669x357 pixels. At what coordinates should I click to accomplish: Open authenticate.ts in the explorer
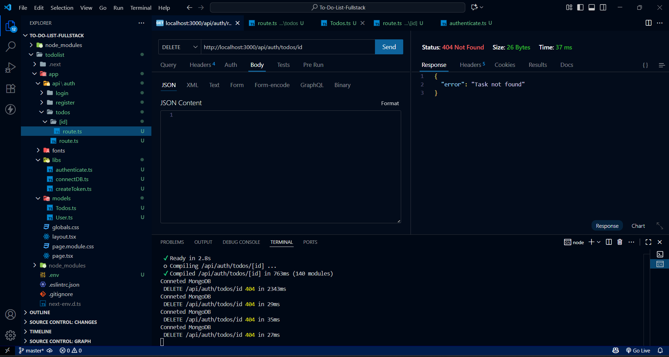74,170
